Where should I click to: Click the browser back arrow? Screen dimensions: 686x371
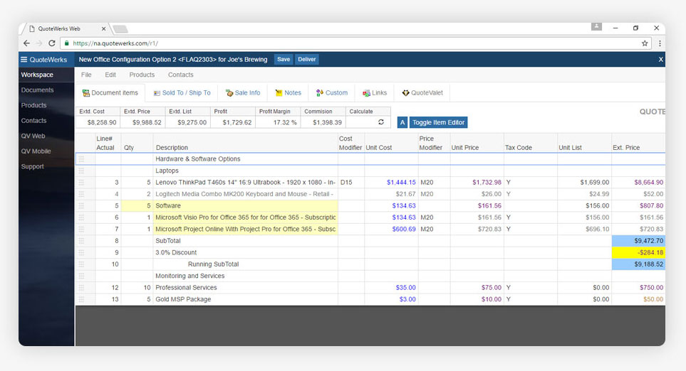point(26,43)
